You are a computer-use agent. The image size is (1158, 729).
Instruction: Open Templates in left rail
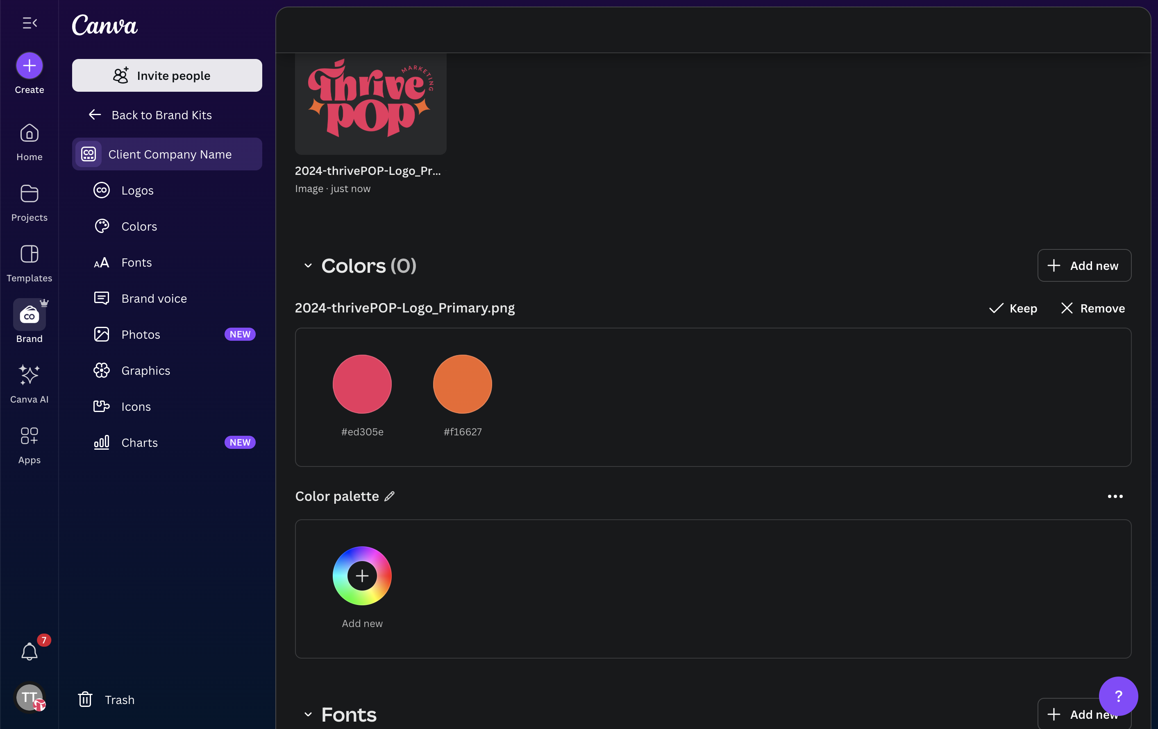[30, 263]
